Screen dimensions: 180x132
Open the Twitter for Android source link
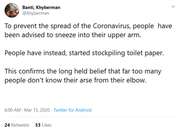point(73,110)
